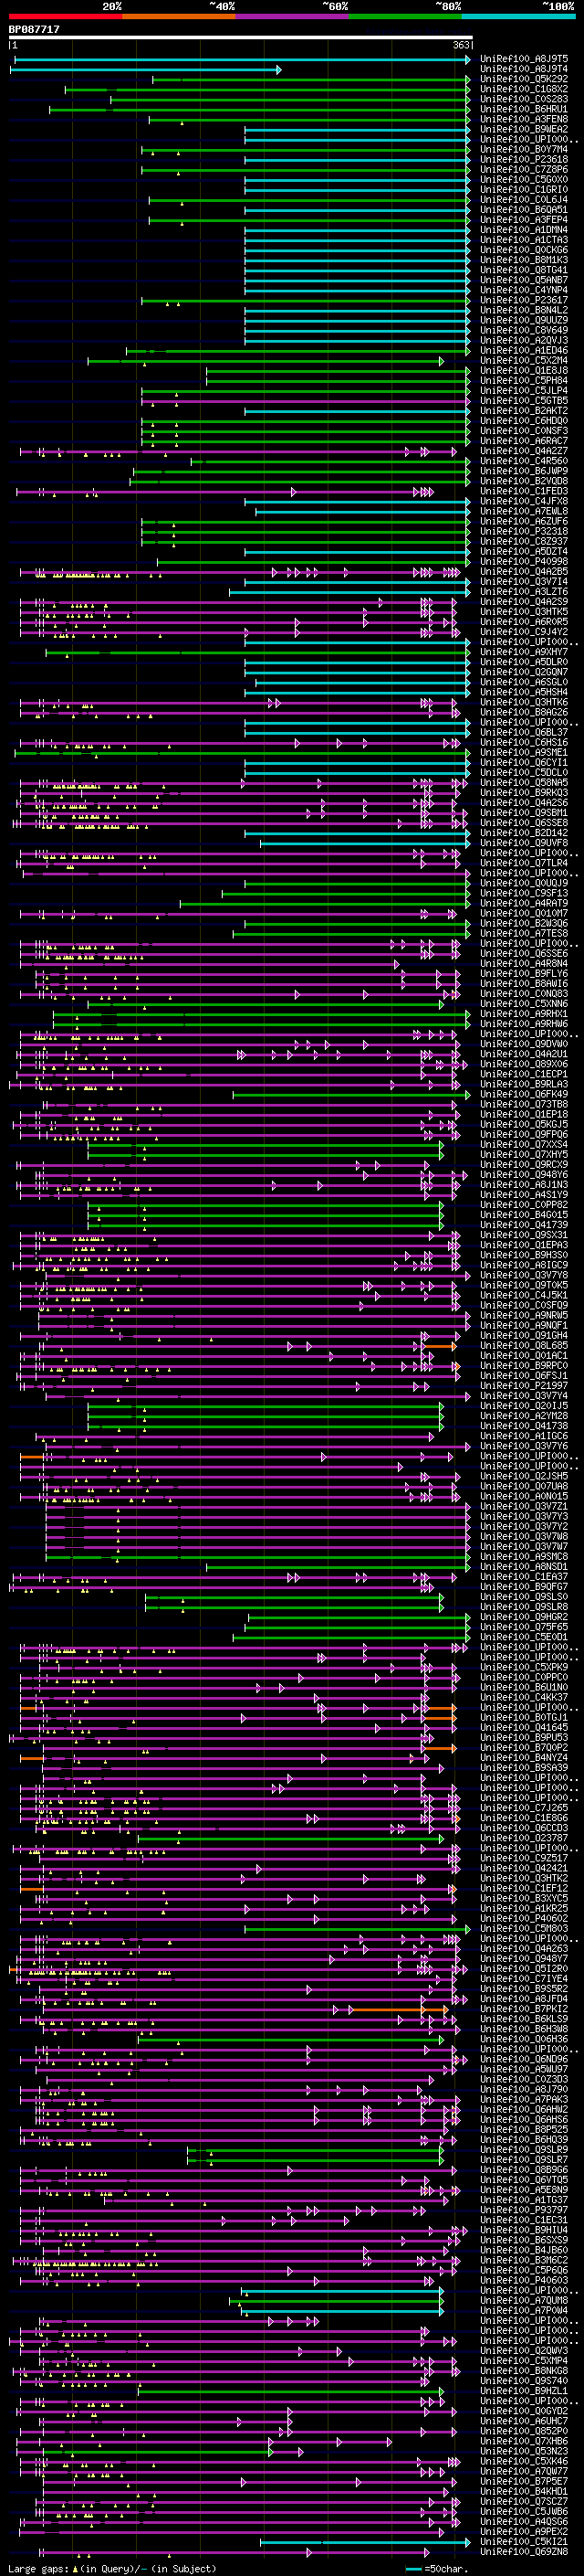This screenshot has height=2576, width=584.
Task: Select the UniRef100_A7EWL8 label
Action: pyautogui.click(x=524, y=511)
